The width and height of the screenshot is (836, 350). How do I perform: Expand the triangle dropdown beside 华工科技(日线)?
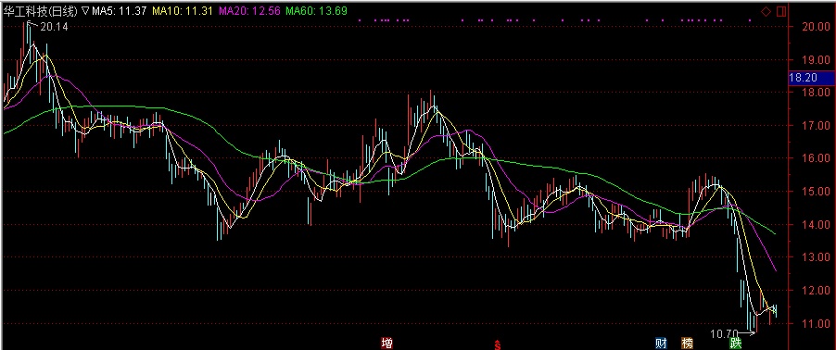click(x=84, y=11)
